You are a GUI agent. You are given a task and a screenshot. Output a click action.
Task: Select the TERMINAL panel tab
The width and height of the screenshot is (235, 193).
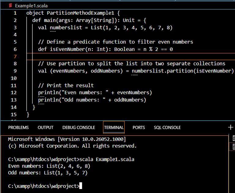(114, 127)
